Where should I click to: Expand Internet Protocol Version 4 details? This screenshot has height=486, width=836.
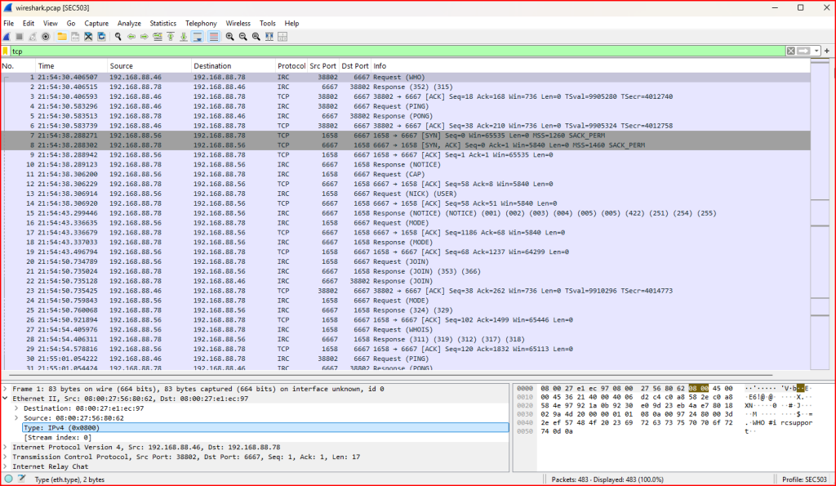(6, 447)
